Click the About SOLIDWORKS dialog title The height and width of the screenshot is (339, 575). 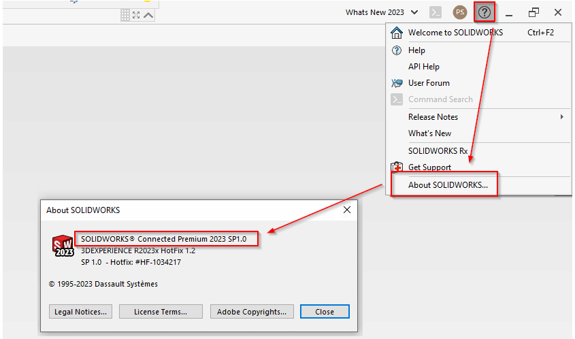83,210
